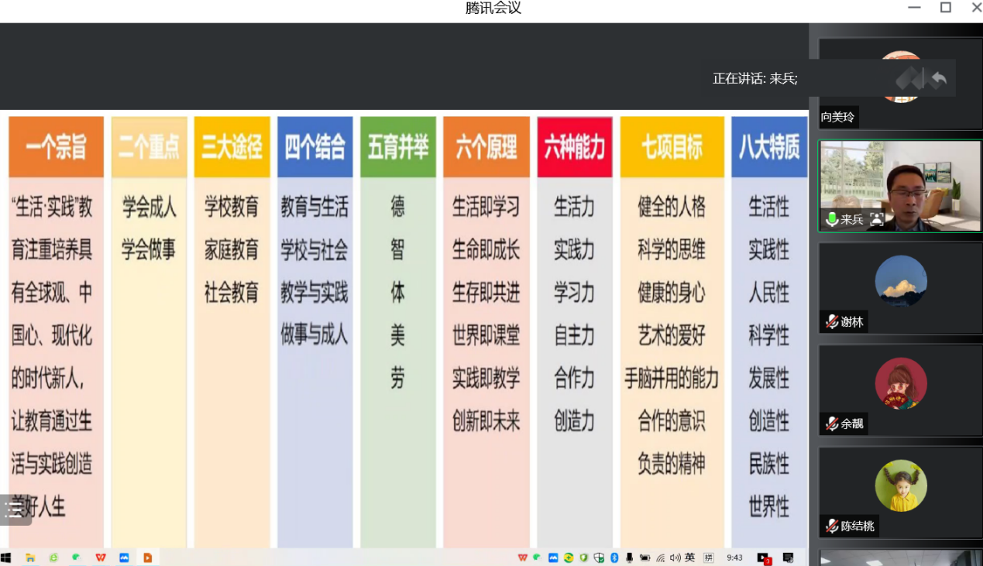Click the muted microphone icon beside 谢林
Image resolution: width=983 pixels, height=566 pixels.
point(832,322)
